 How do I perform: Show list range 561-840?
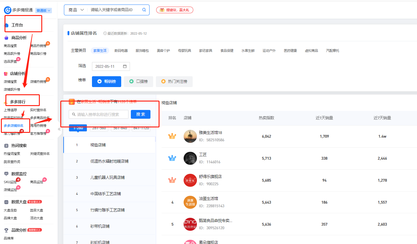pyautogui.click(x=120, y=128)
